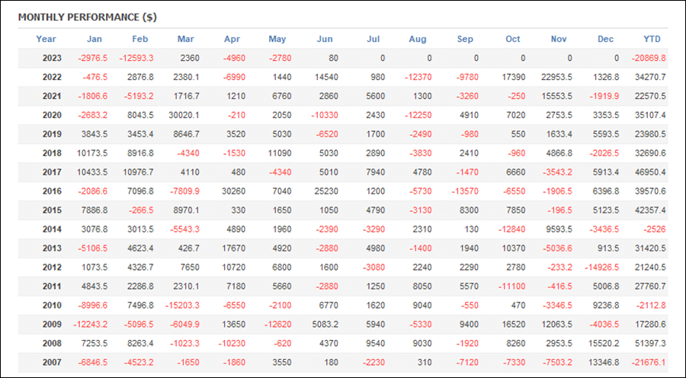The width and height of the screenshot is (686, 378).
Task: Click the Nov column header
Action: [x=559, y=39]
